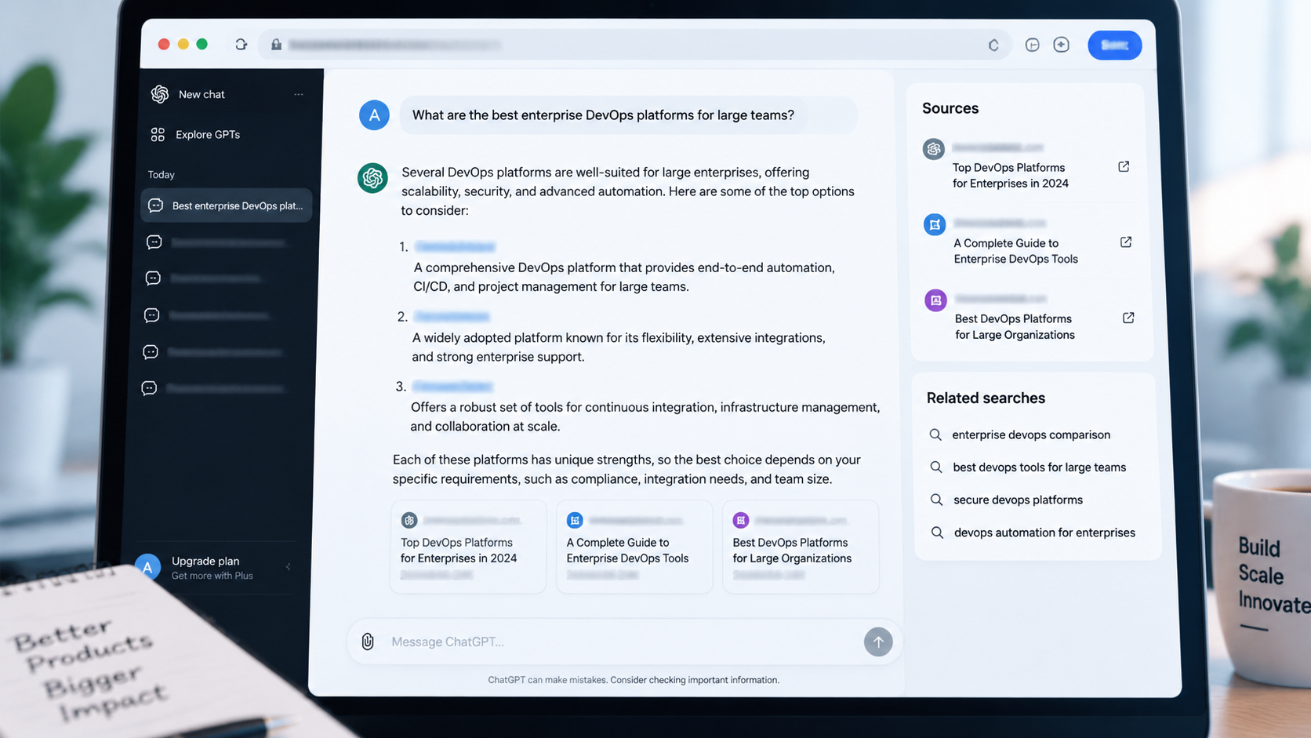Click the Sources panel heading
Viewport: 1311px width, 738px height.
950,108
